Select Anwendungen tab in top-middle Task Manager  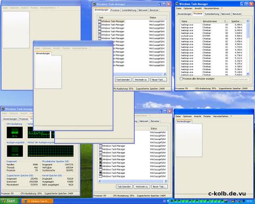pyautogui.click(x=101, y=10)
